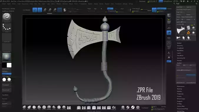Viewport: 199px width, 112px height.
Task: Expand the NanoMesh subpalette
Action: click(x=180, y=51)
